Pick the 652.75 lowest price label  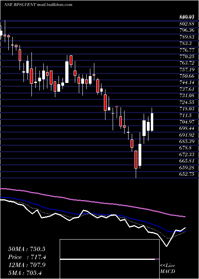point(187,175)
